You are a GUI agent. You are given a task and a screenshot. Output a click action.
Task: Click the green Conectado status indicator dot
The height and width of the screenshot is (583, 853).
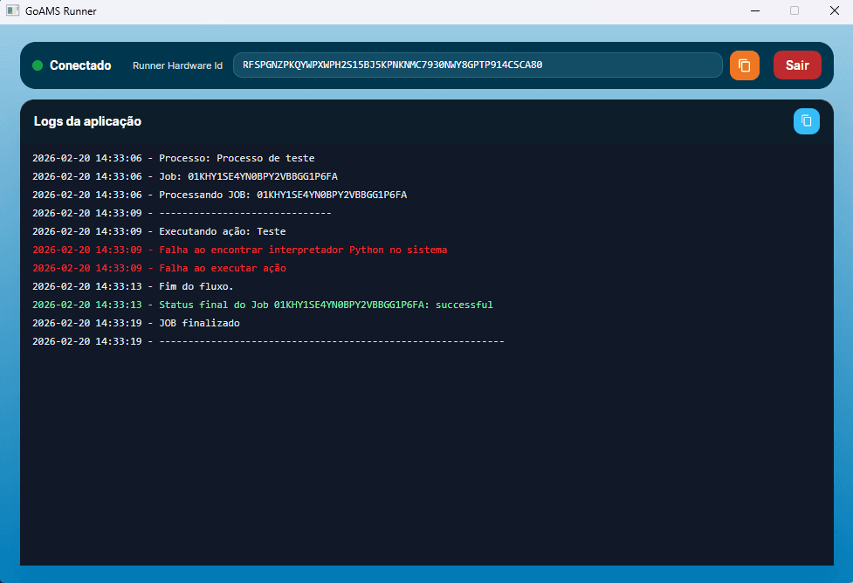click(x=38, y=65)
